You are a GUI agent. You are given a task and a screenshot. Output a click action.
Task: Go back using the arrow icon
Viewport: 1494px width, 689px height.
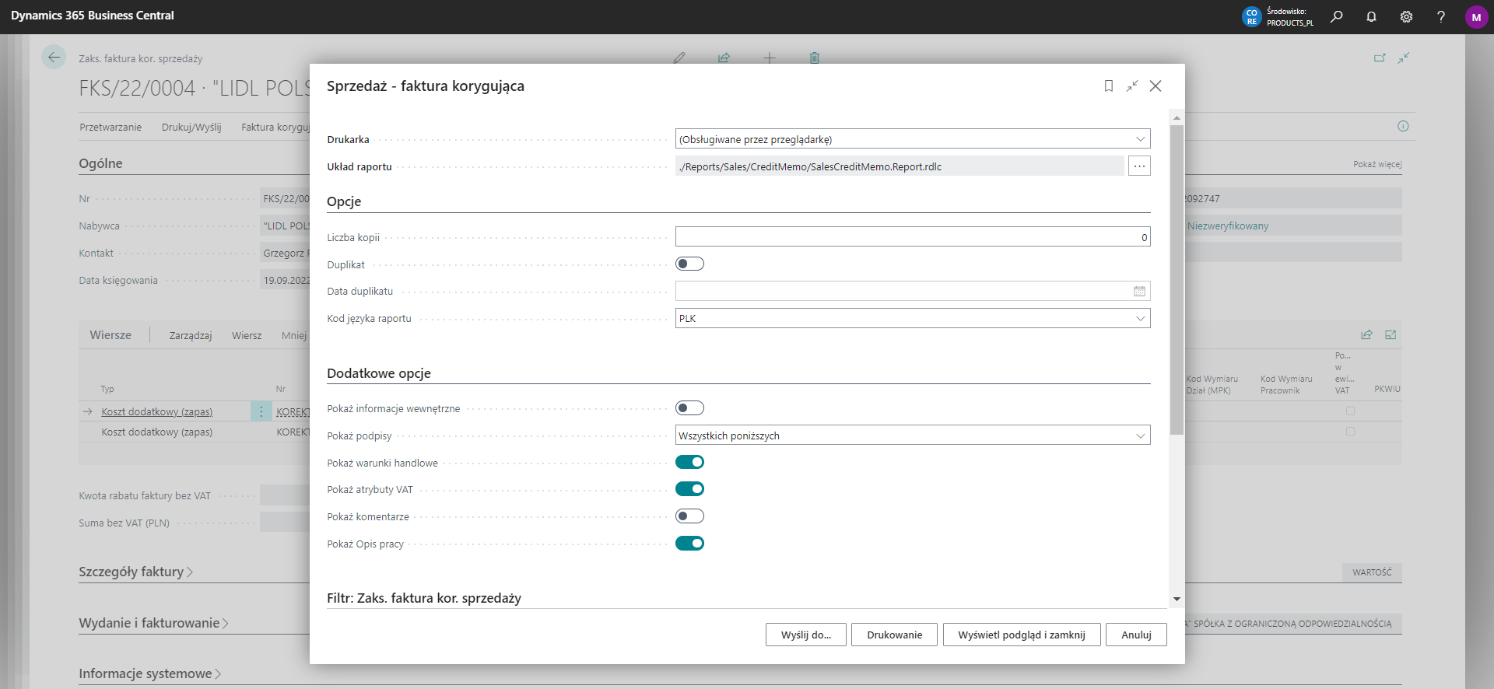(x=54, y=57)
